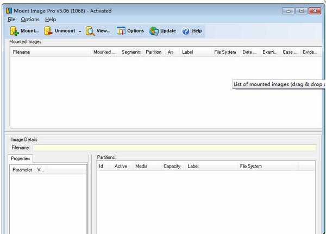
Task: Click the Partition column header in Mounted Images
Action: (x=154, y=52)
